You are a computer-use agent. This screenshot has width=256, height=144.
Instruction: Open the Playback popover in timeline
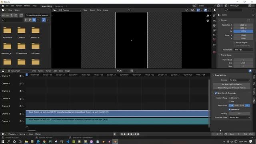coord(13,134)
